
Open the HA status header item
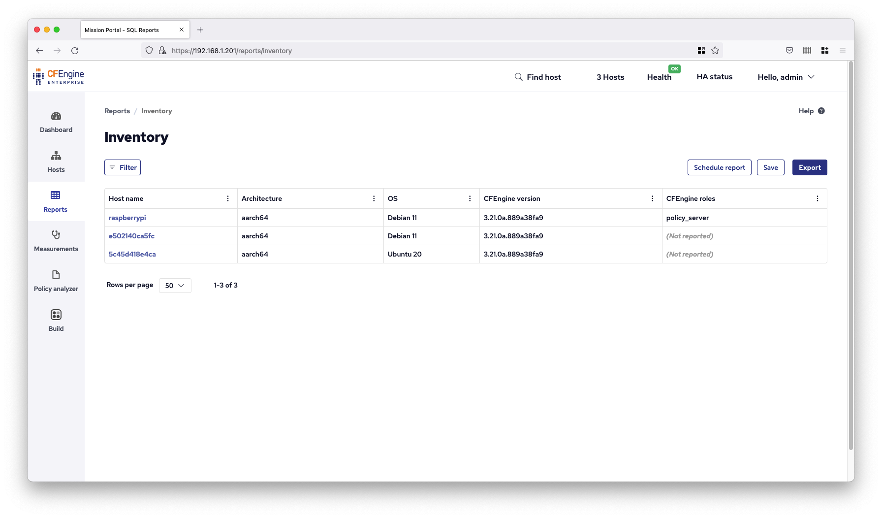tap(714, 77)
